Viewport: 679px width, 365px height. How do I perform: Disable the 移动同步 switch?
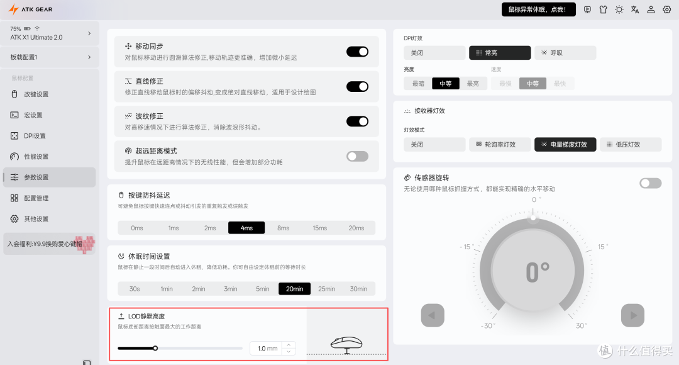point(357,52)
